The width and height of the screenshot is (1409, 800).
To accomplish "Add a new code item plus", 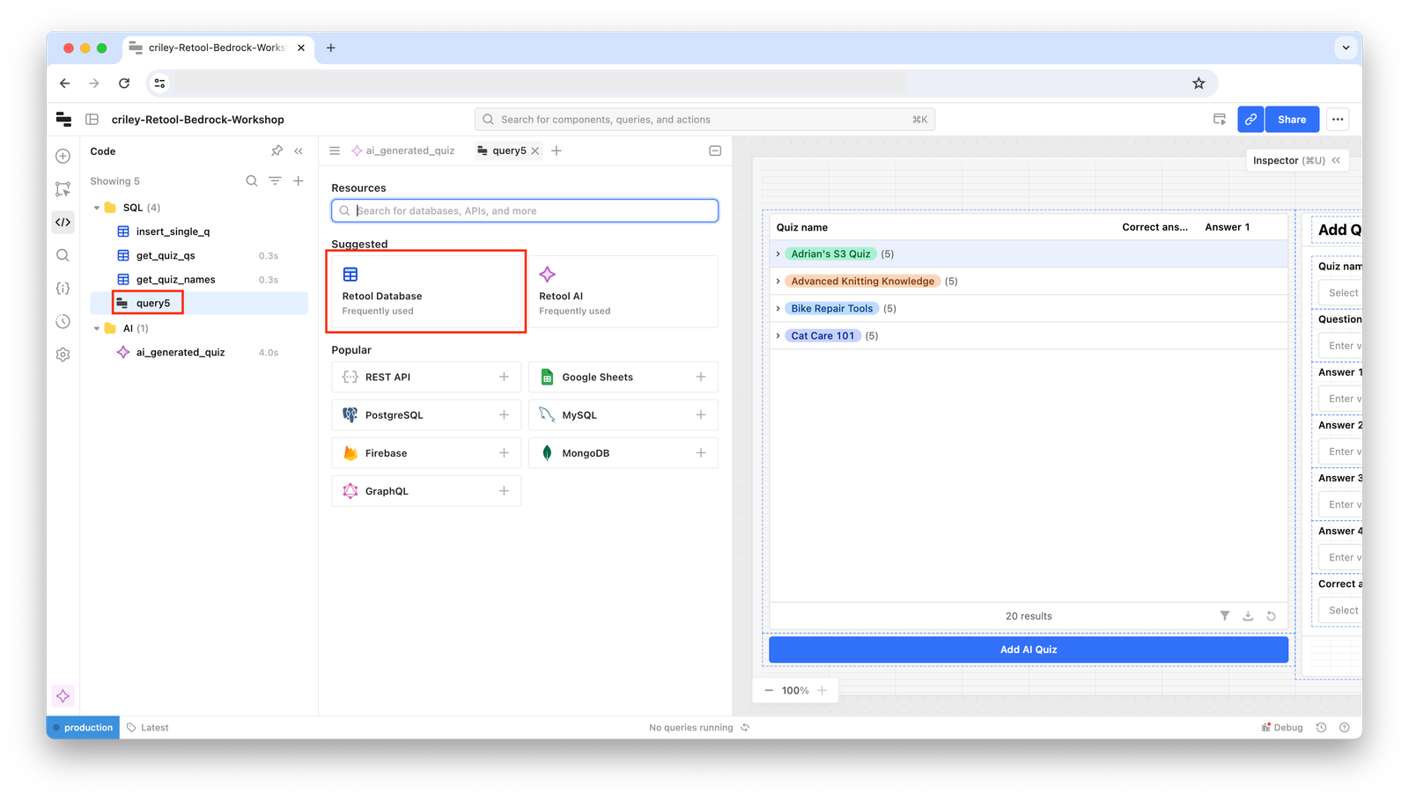I will [x=299, y=181].
